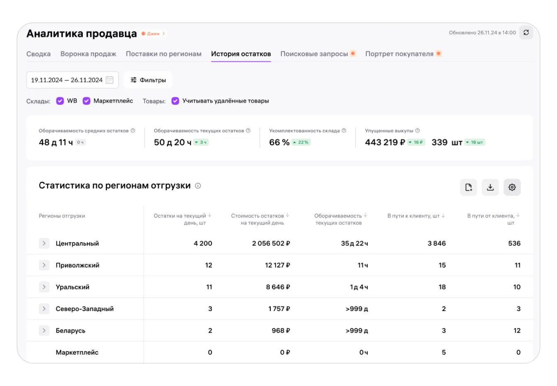Click help icon next to Упущенные выкупы
This screenshot has width=557, height=386.
click(x=417, y=130)
